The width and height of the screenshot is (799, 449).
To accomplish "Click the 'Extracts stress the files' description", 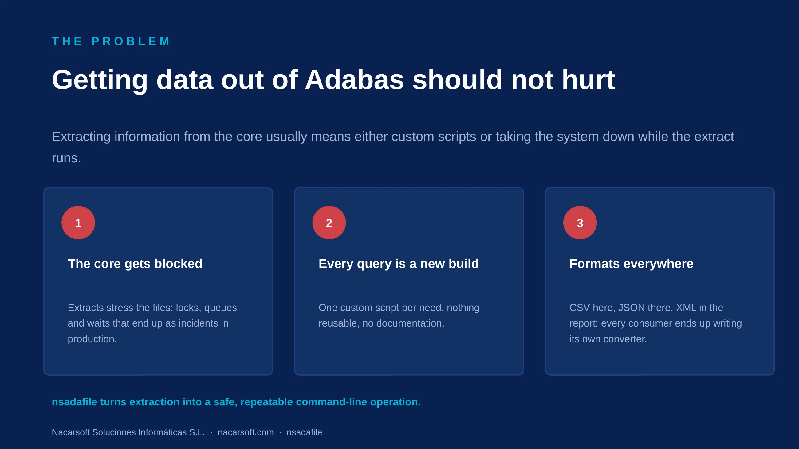I will (x=152, y=323).
